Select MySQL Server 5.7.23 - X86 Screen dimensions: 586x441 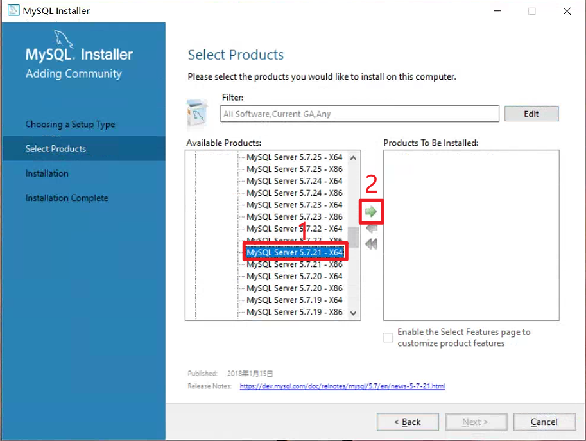(295, 217)
